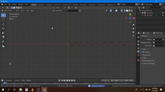Click the current frame number field
Image resolution: width=165 pixels, height=92 pixels.
point(105,80)
